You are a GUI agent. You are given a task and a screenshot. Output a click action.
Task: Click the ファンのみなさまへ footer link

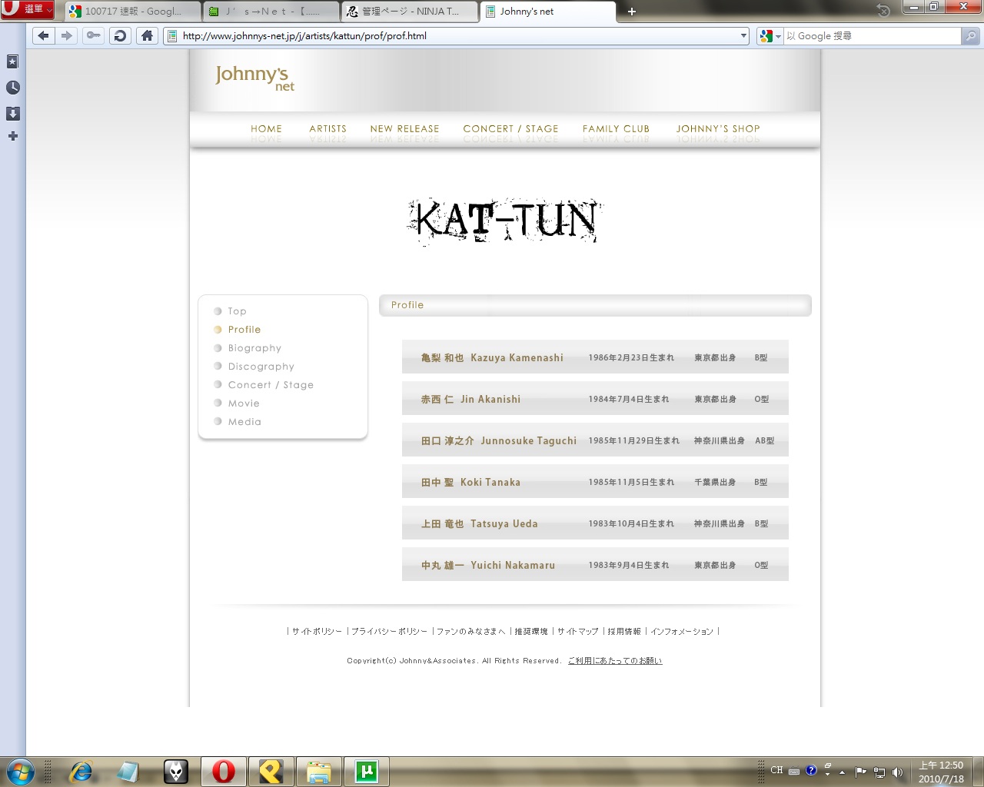coord(471,632)
